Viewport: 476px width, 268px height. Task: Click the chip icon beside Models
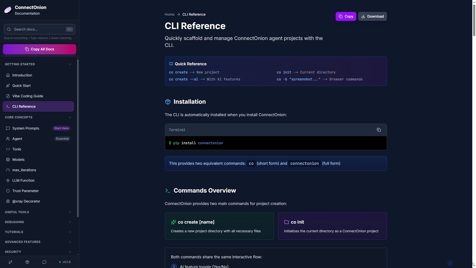pyautogui.click(x=8, y=160)
